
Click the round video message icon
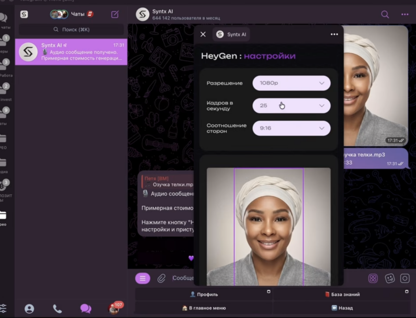pos(405,279)
